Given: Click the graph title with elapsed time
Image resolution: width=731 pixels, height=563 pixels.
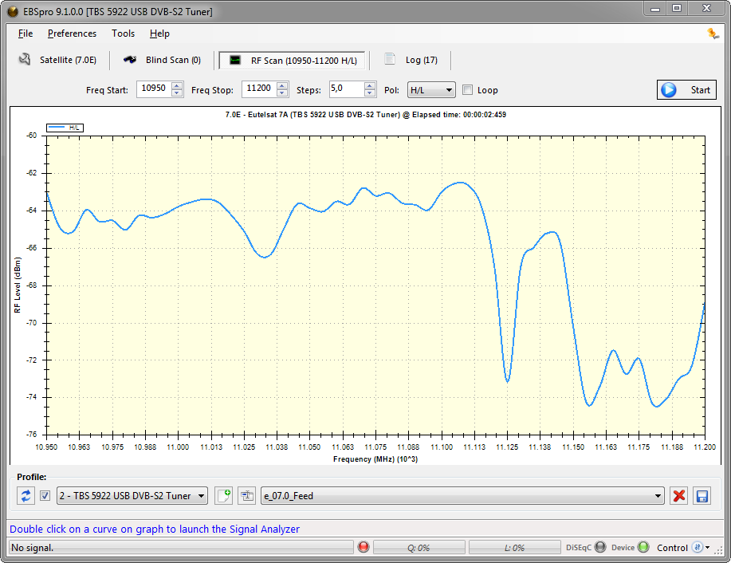Looking at the screenshot, I should tap(365, 114).
